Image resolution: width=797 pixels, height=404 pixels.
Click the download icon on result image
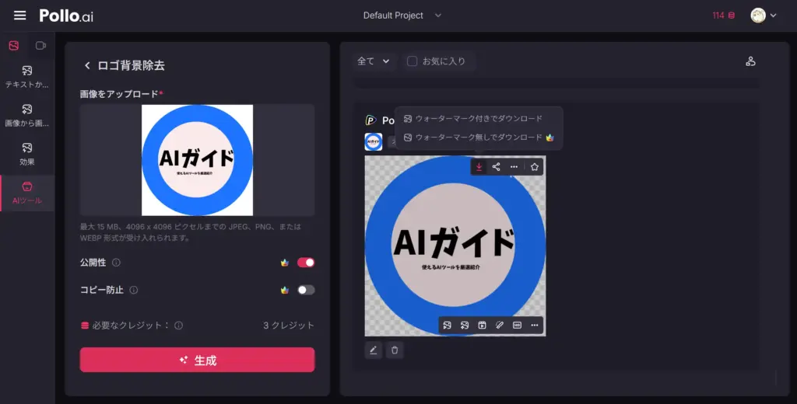click(x=479, y=166)
